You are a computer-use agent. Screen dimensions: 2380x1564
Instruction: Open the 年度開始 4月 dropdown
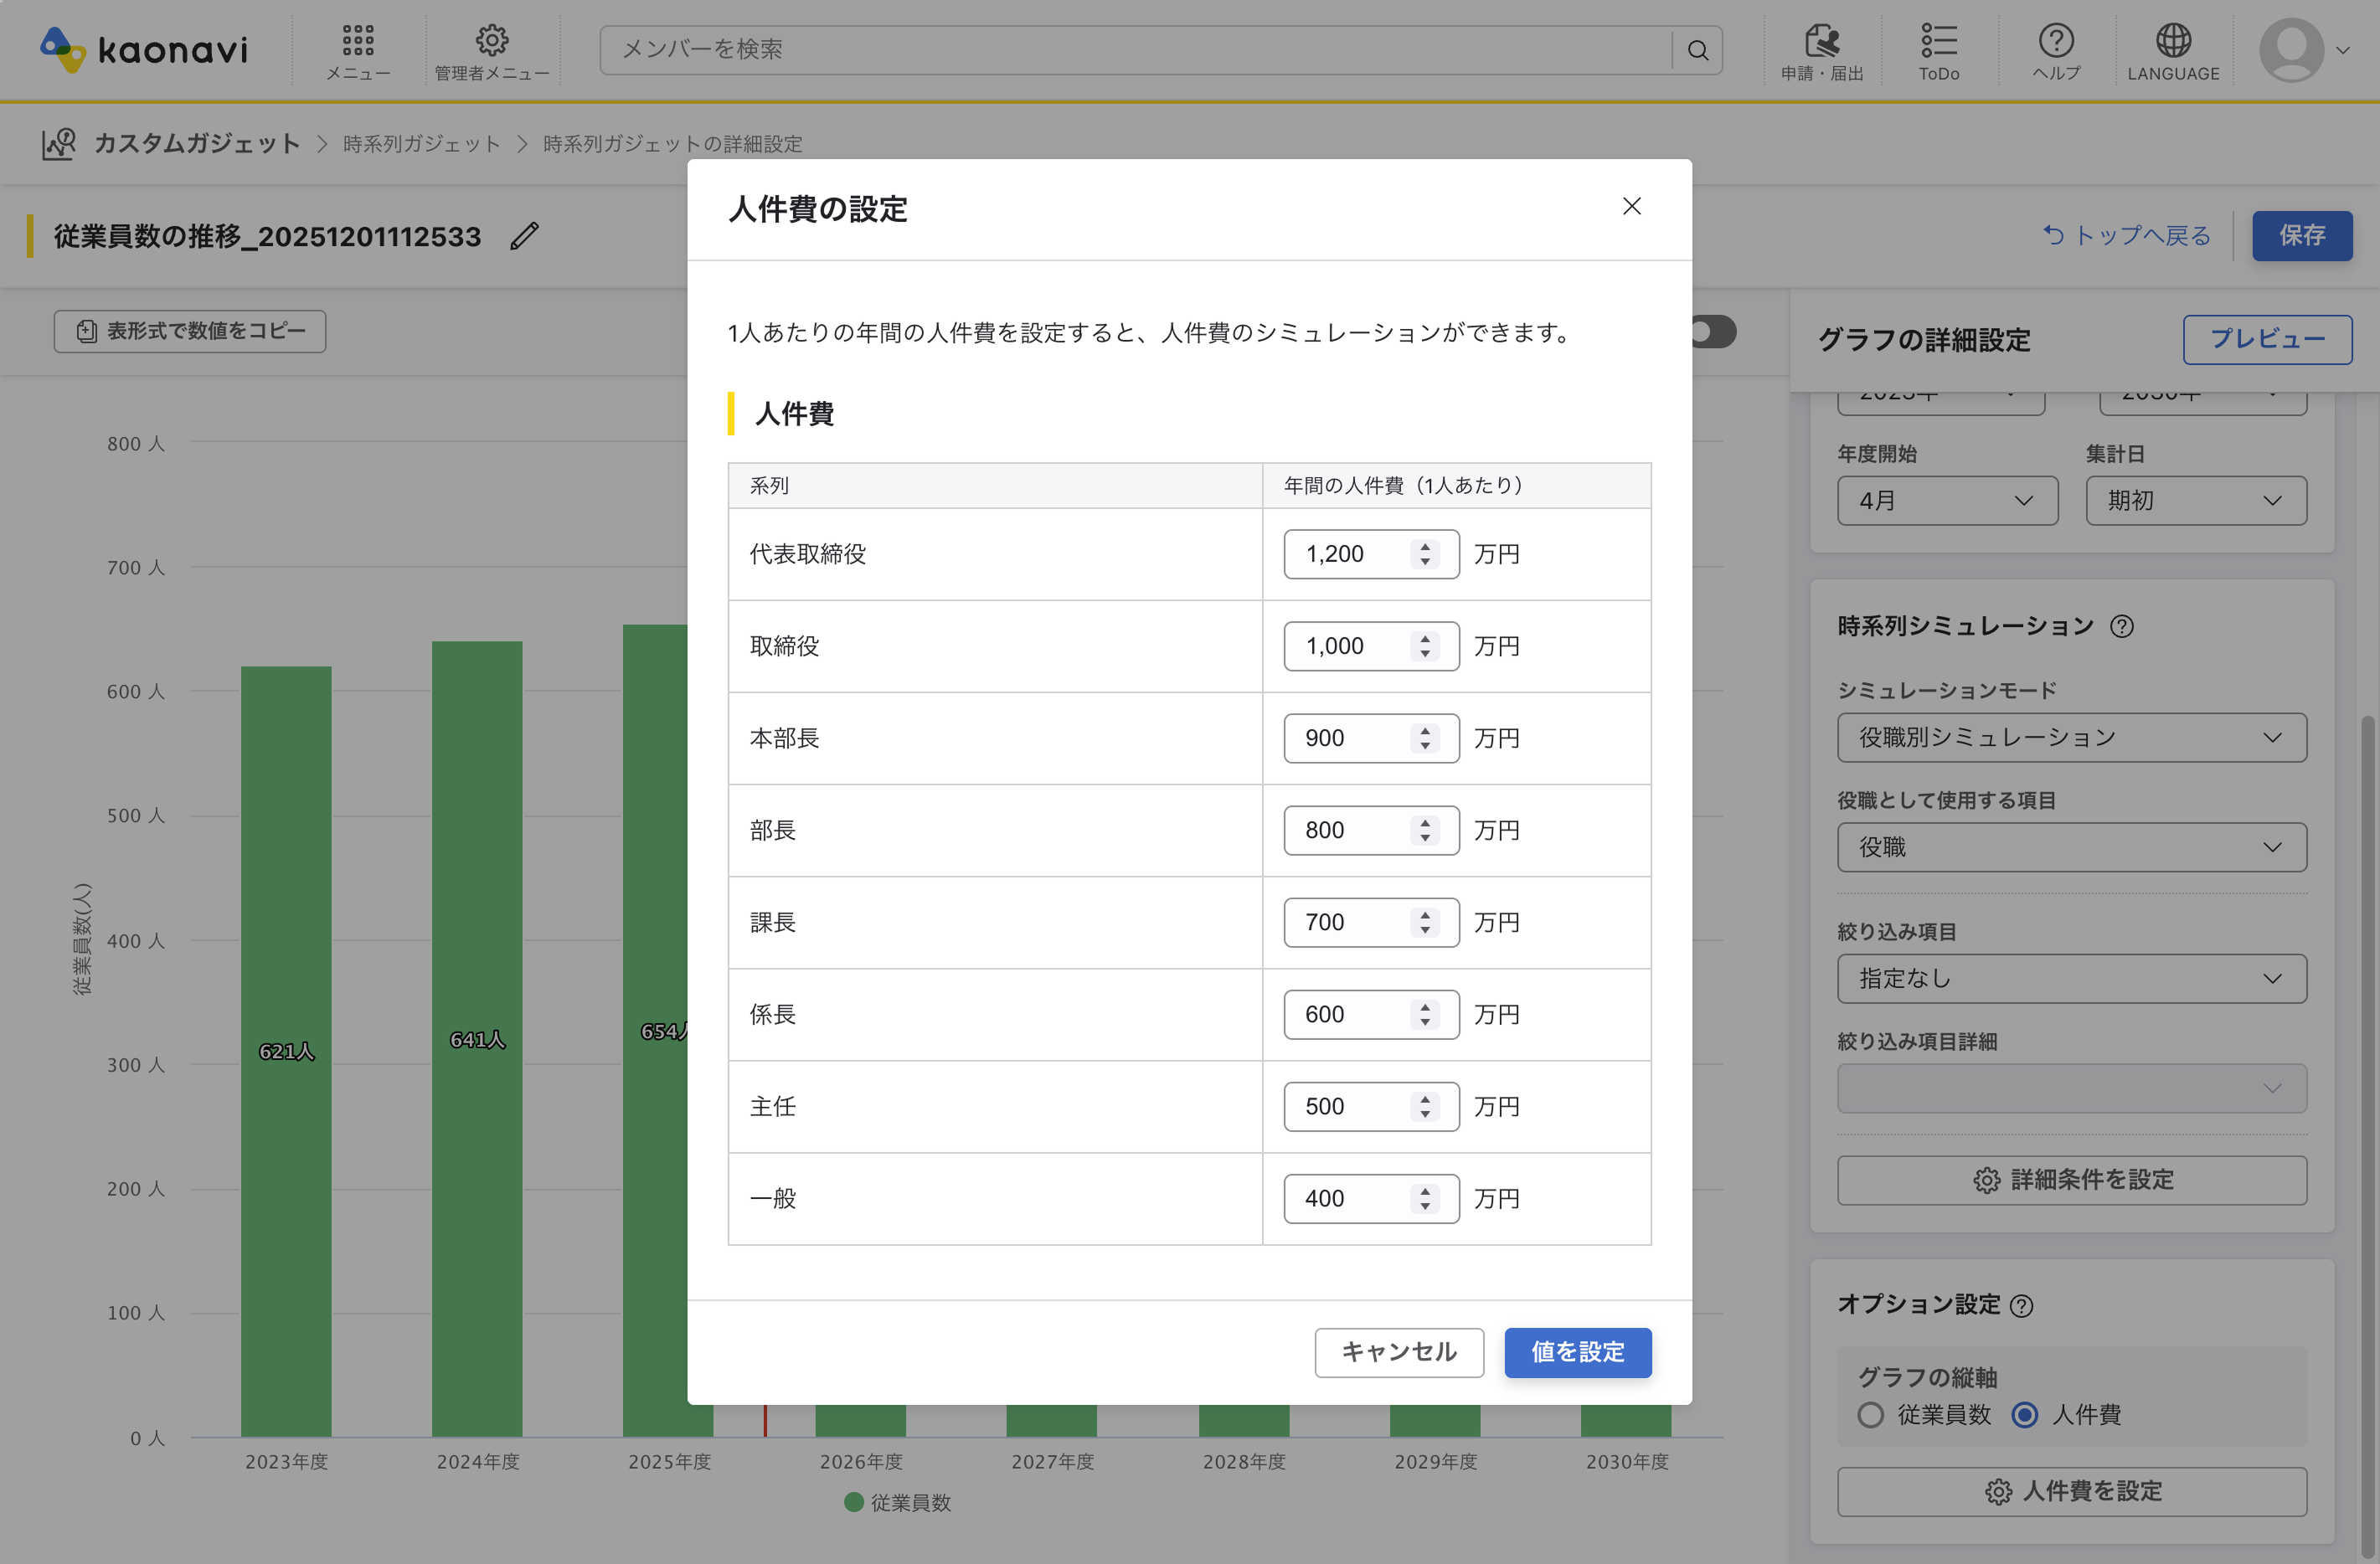pyautogui.click(x=1946, y=500)
